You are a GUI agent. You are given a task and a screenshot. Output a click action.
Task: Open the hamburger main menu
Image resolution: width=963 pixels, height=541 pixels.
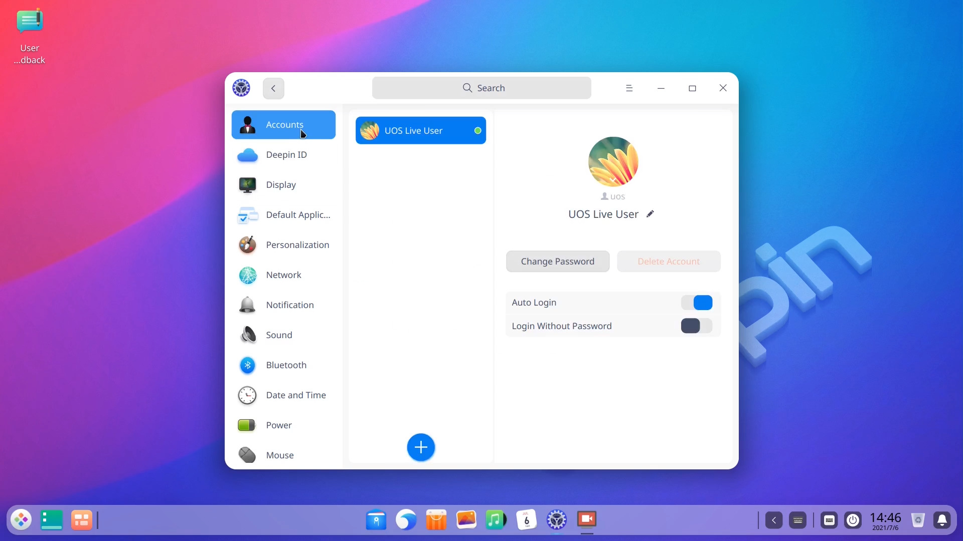click(629, 88)
